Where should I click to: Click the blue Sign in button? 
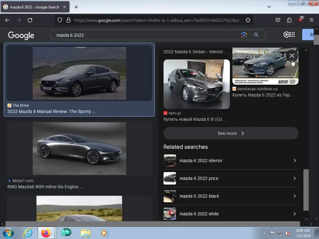[x=308, y=35]
